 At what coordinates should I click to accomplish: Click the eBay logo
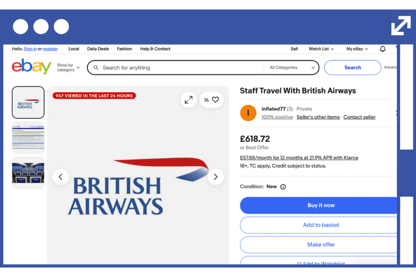pos(32,67)
